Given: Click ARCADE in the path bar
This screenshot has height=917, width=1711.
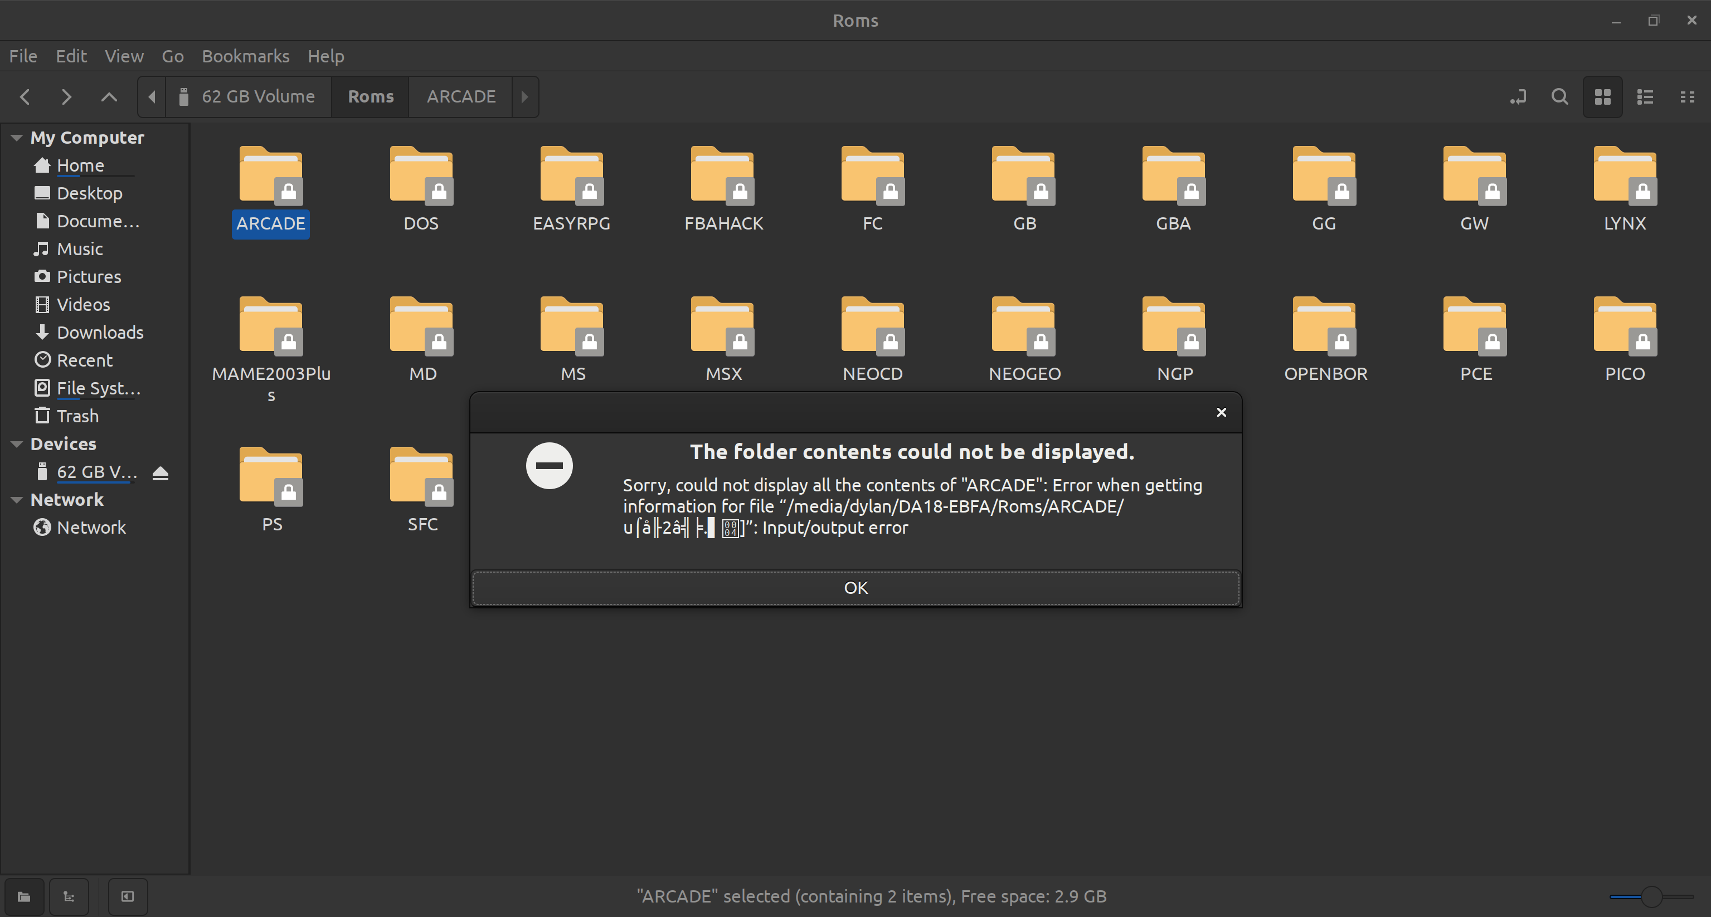Looking at the screenshot, I should [x=461, y=97].
